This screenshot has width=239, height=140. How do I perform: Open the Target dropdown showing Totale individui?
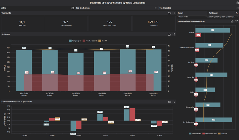[x=192, y=17]
